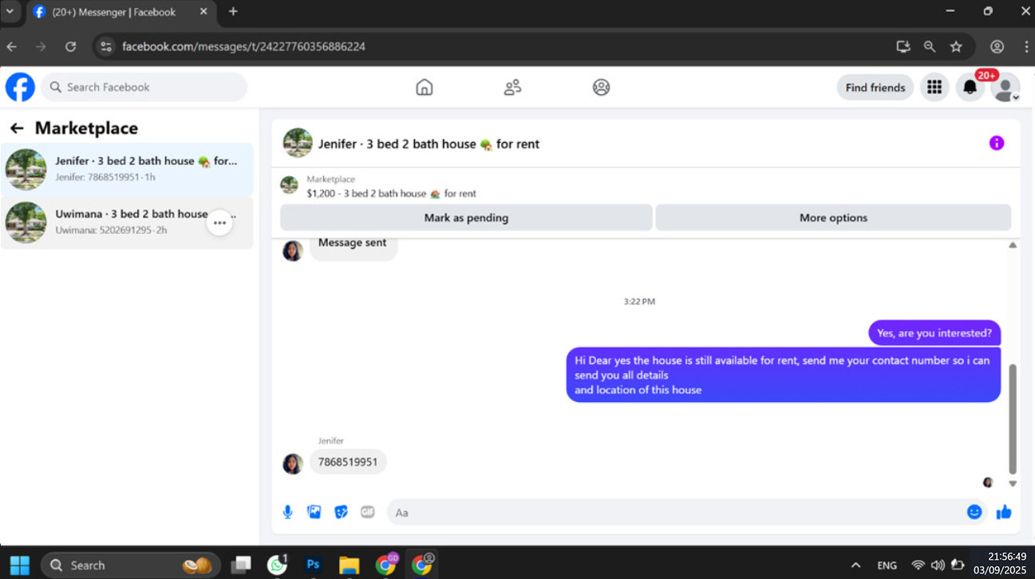
Task: Choose a GIF for the message
Action: [367, 512]
